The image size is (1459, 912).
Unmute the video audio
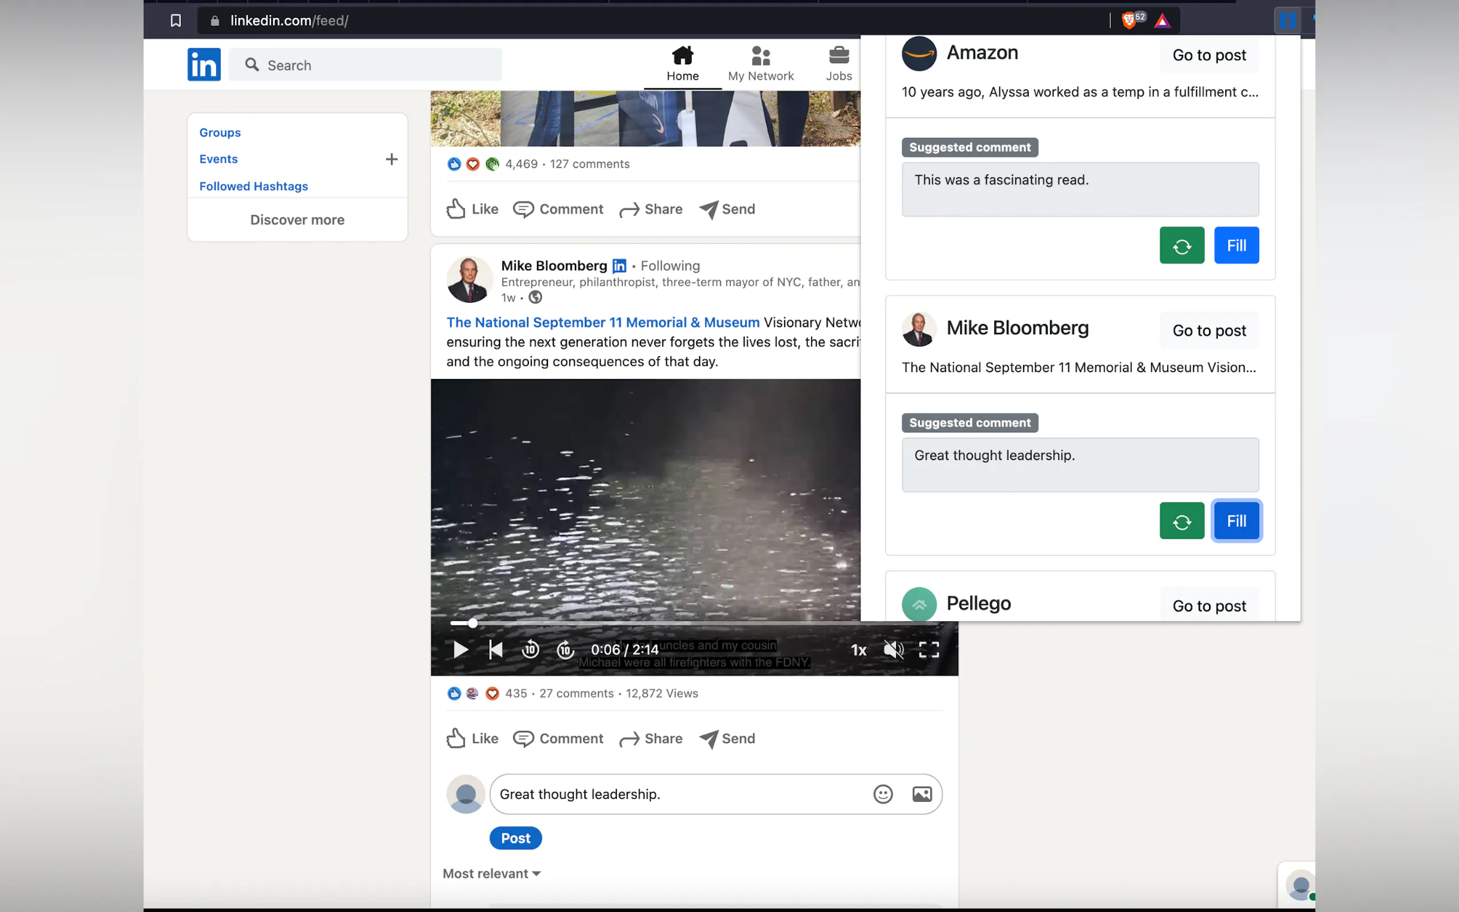[x=893, y=650]
